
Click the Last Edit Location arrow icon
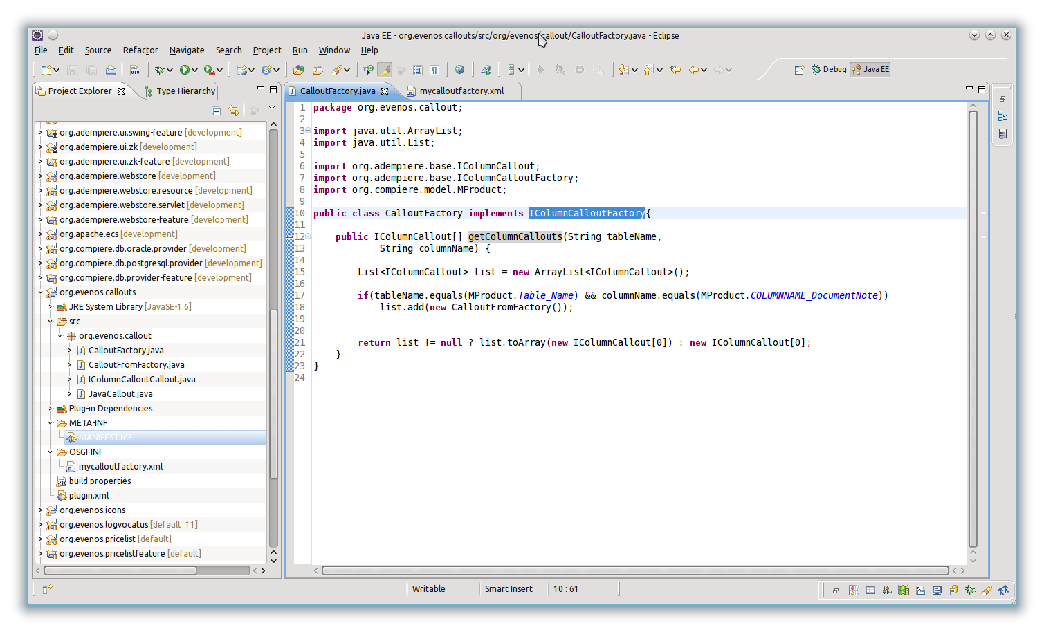pyautogui.click(x=675, y=70)
